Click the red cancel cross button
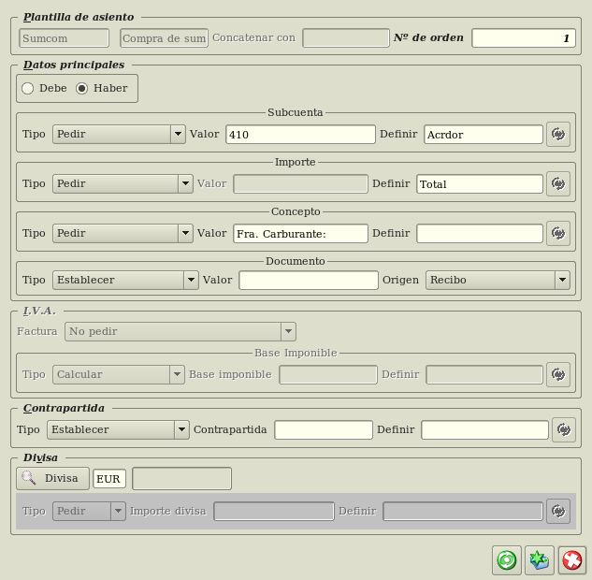Viewport: 592px width, 580px height. click(x=572, y=559)
